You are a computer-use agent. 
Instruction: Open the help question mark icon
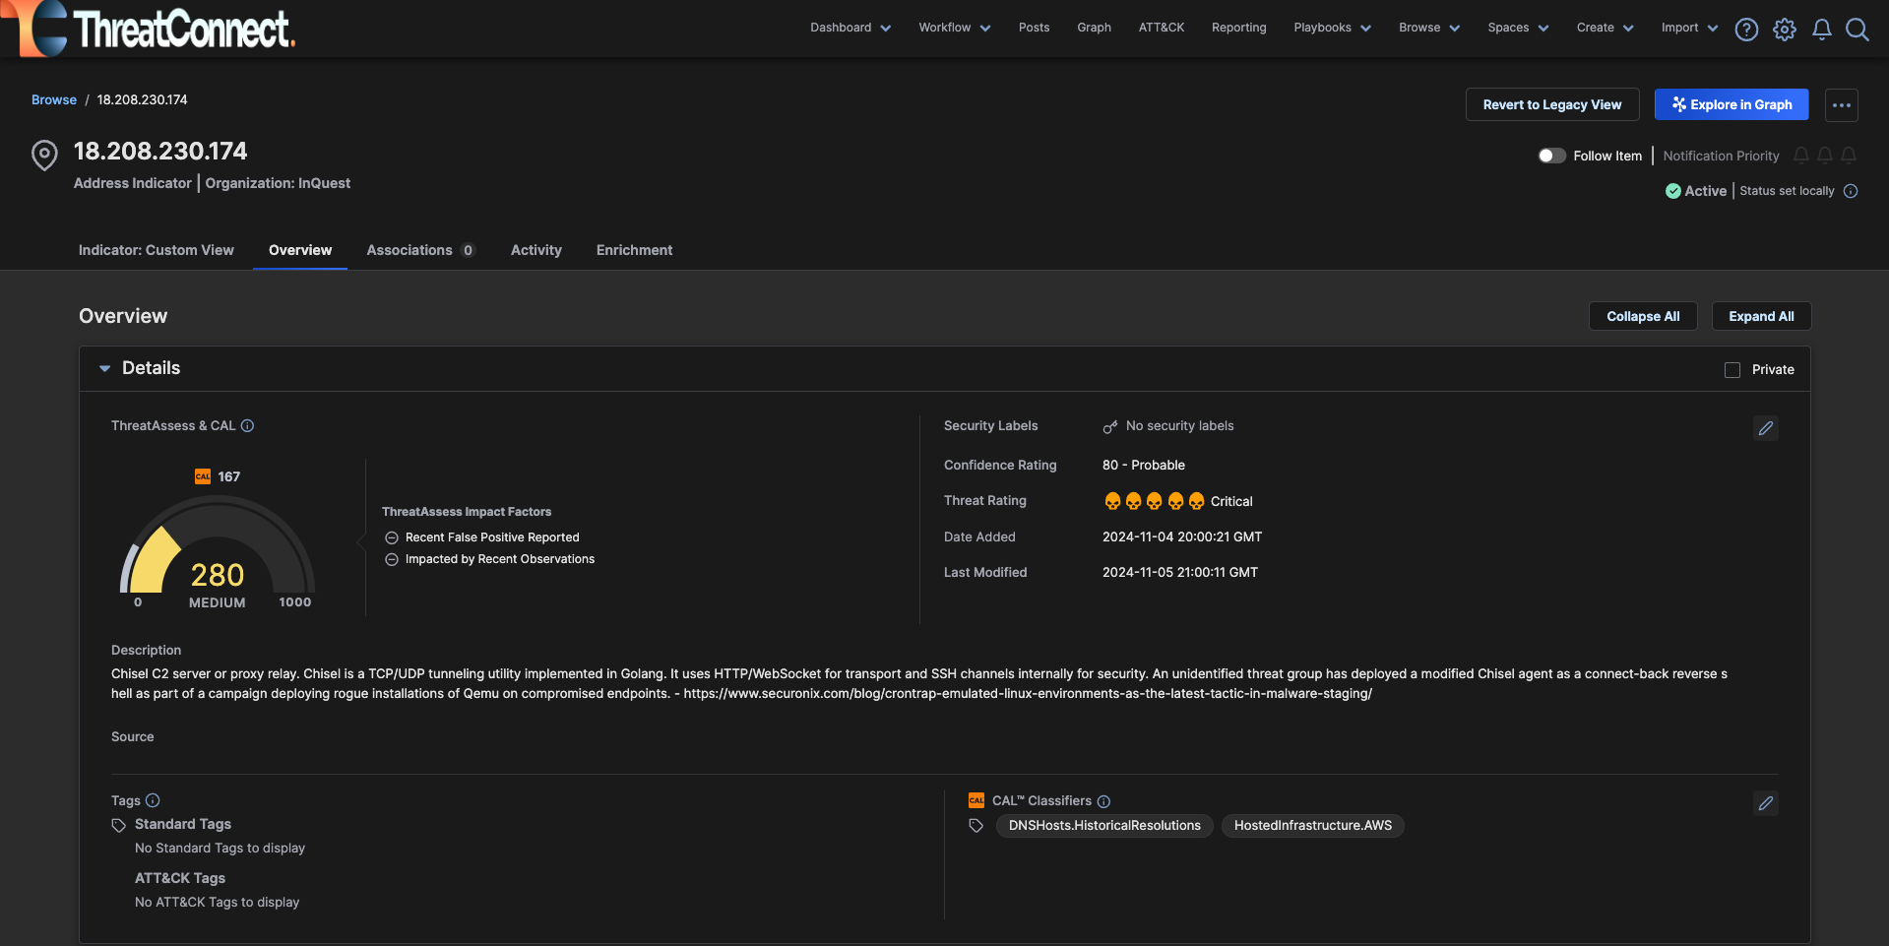click(1746, 30)
